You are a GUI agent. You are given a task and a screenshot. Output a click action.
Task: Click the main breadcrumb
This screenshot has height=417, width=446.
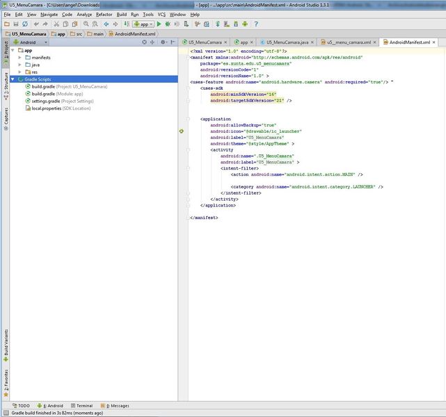(x=95, y=34)
